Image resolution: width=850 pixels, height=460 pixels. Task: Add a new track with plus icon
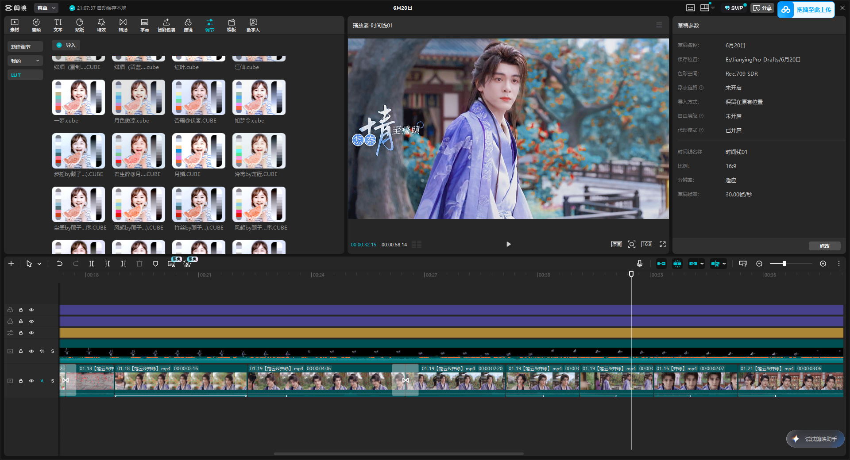pyautogui.click(x=11, y=264)
